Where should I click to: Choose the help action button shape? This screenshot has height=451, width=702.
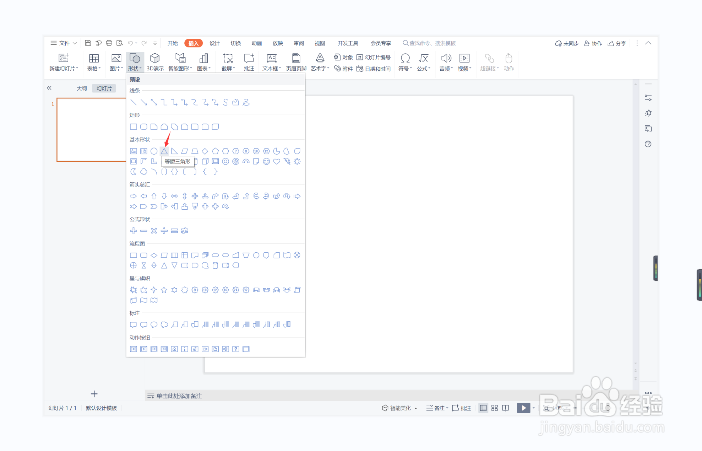[236, 349]
